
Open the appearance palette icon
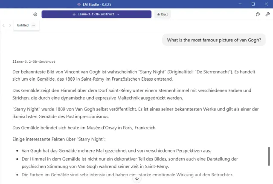click(258, 14)
